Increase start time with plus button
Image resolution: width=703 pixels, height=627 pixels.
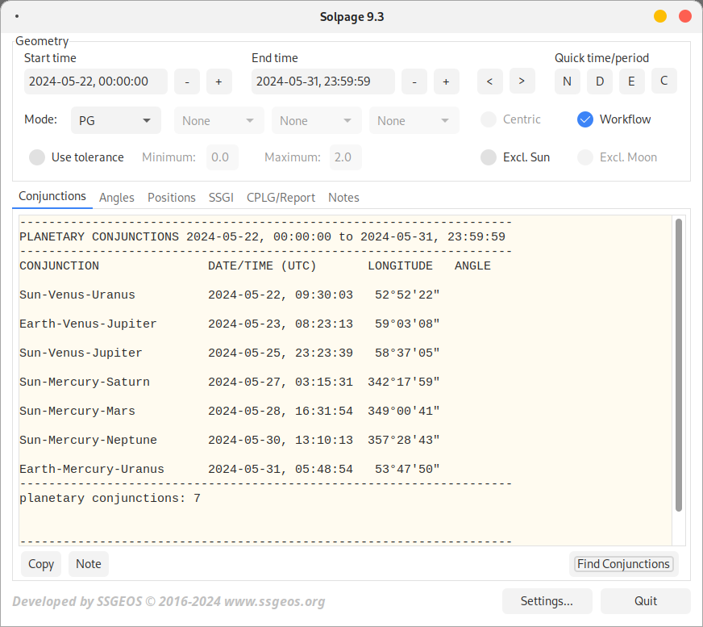click(218, 82)
